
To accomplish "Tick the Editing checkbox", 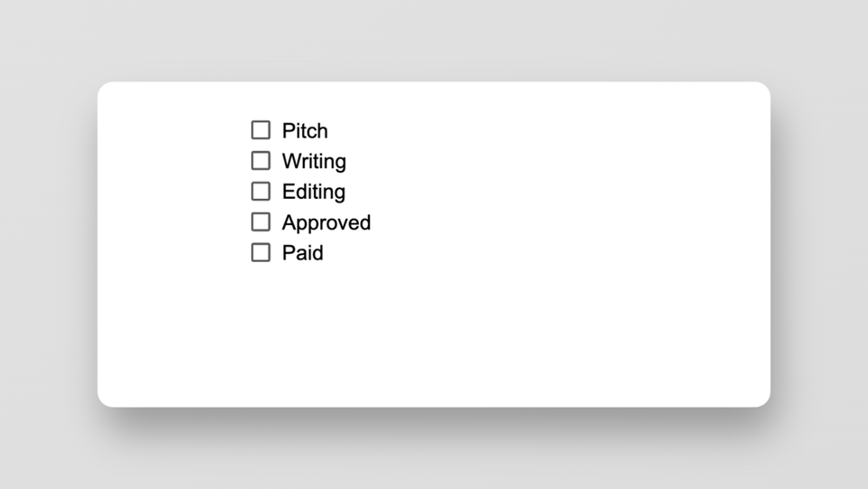I will pyautogui.click(x=260, y=192).
